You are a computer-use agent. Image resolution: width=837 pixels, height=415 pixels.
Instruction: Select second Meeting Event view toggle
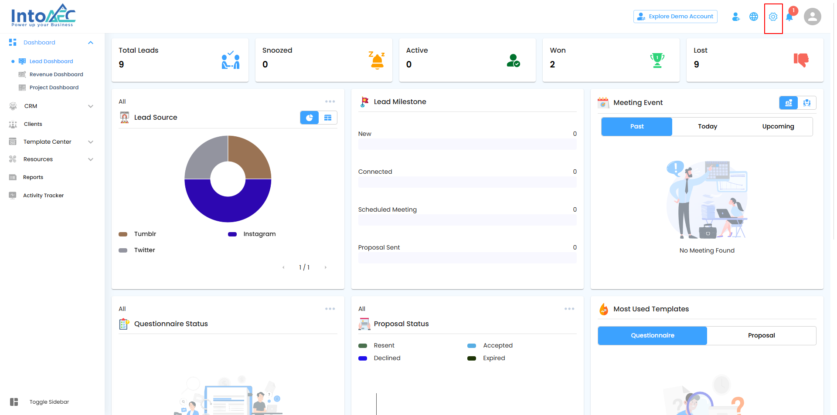pyautogui.click(x=807, y=103)
